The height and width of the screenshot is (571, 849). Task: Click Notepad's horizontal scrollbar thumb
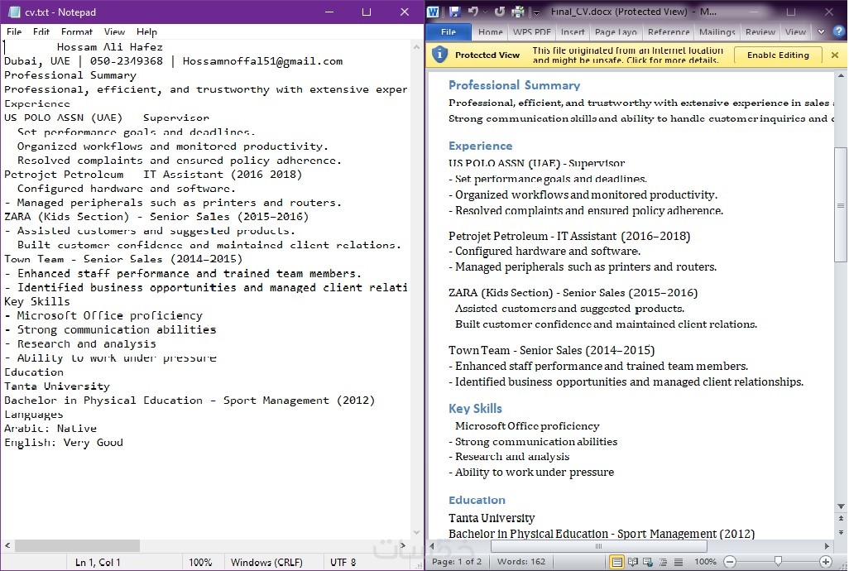click(77, 545)
